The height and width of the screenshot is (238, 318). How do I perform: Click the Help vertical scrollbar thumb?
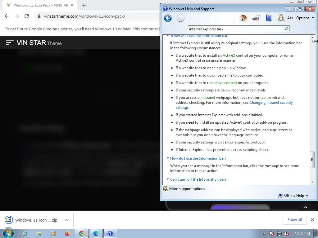[312, 160]
